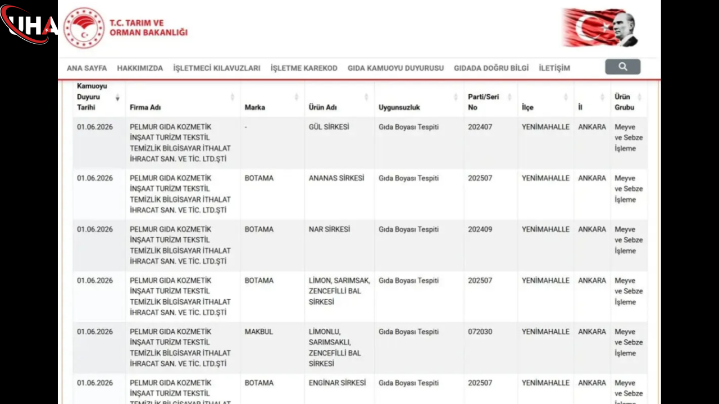Click sort arrows for Uygunsuzluk column

(456, 97)
